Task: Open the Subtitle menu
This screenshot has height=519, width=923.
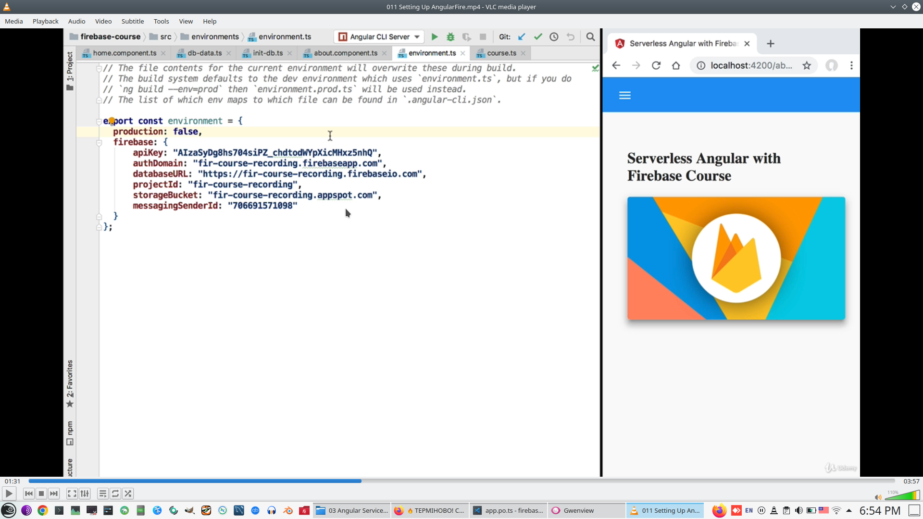Action: [132, 21]
